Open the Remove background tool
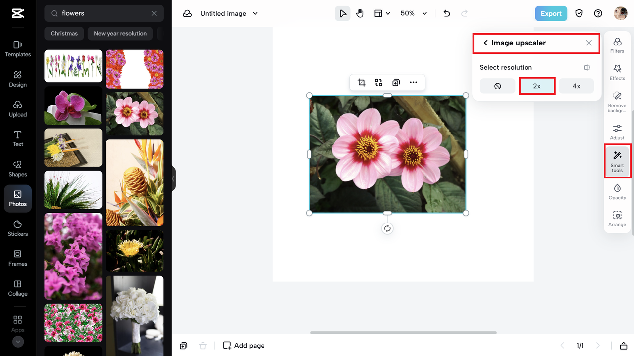 tap(617, 101)
